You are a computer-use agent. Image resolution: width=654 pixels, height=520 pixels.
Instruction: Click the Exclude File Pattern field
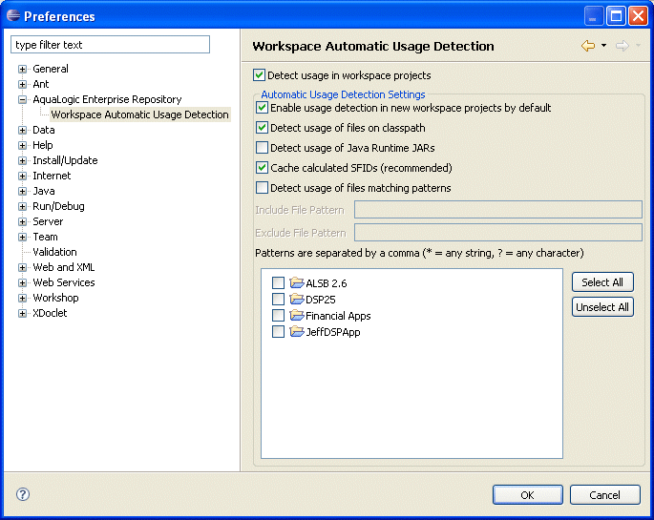tap(498, 233)
